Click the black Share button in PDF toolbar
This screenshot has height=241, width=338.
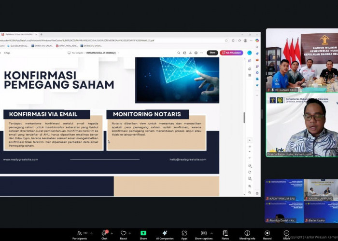(x=212, y=53)
